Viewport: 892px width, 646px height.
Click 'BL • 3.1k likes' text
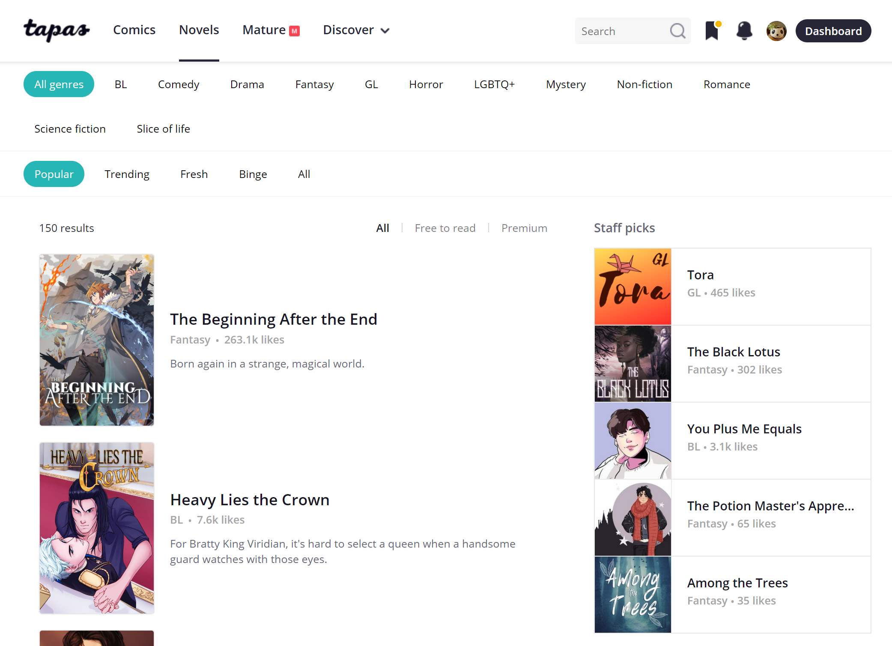tap(722, 447)
